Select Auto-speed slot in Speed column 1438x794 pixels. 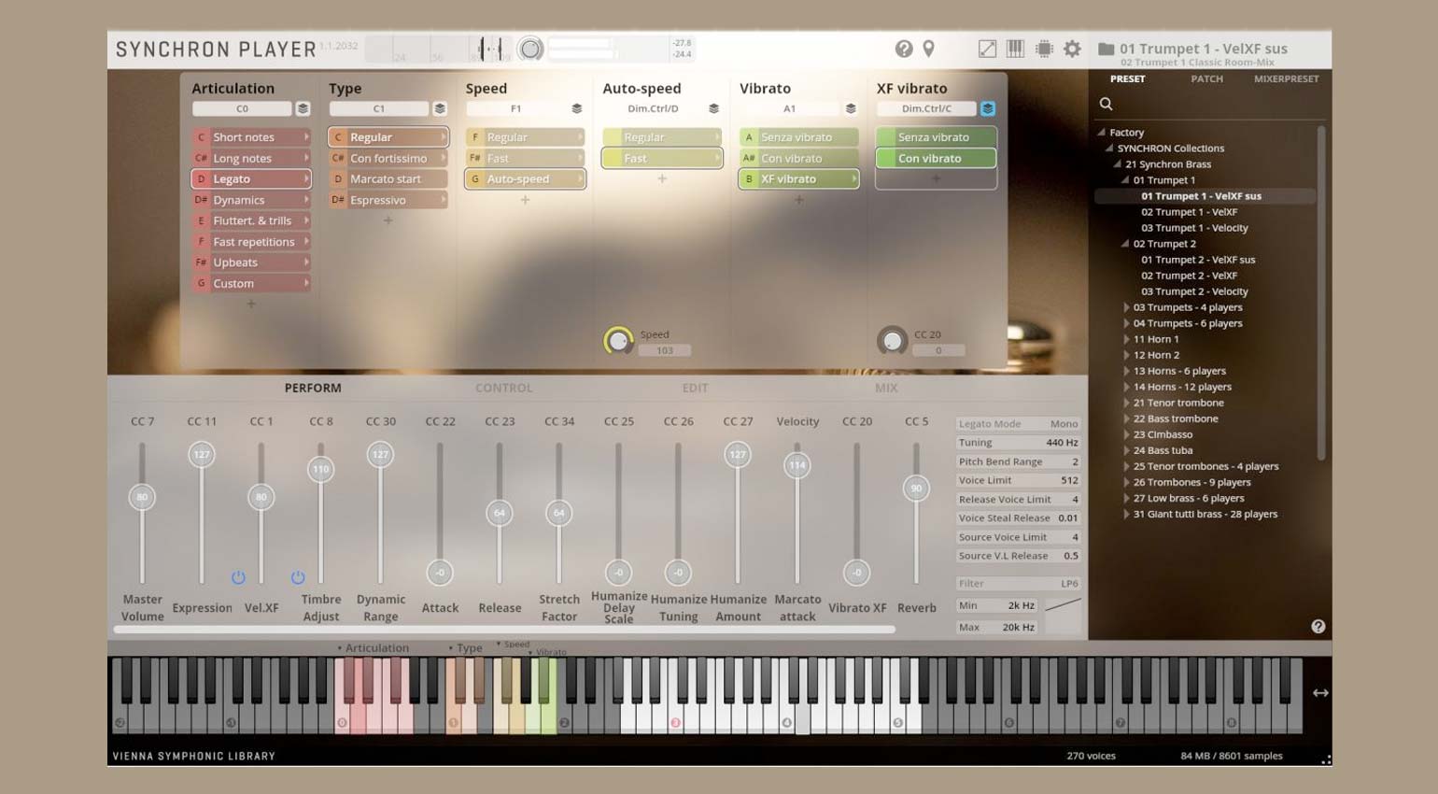click(x=525, y=178)
